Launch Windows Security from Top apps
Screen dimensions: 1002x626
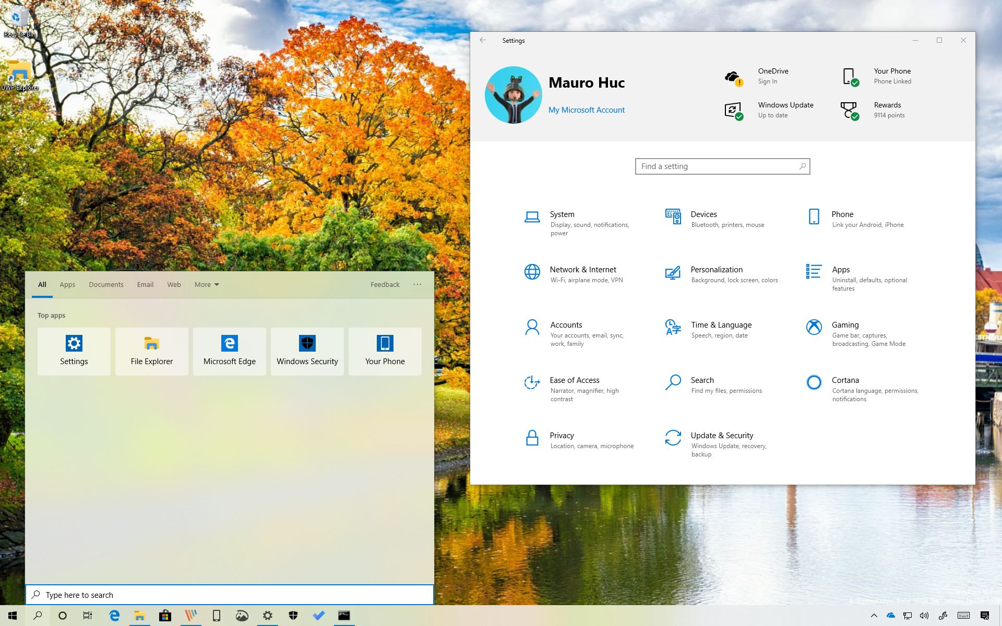[x=307, y=351]
